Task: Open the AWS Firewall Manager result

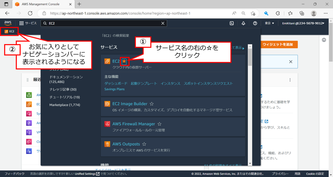Action: 134,124
